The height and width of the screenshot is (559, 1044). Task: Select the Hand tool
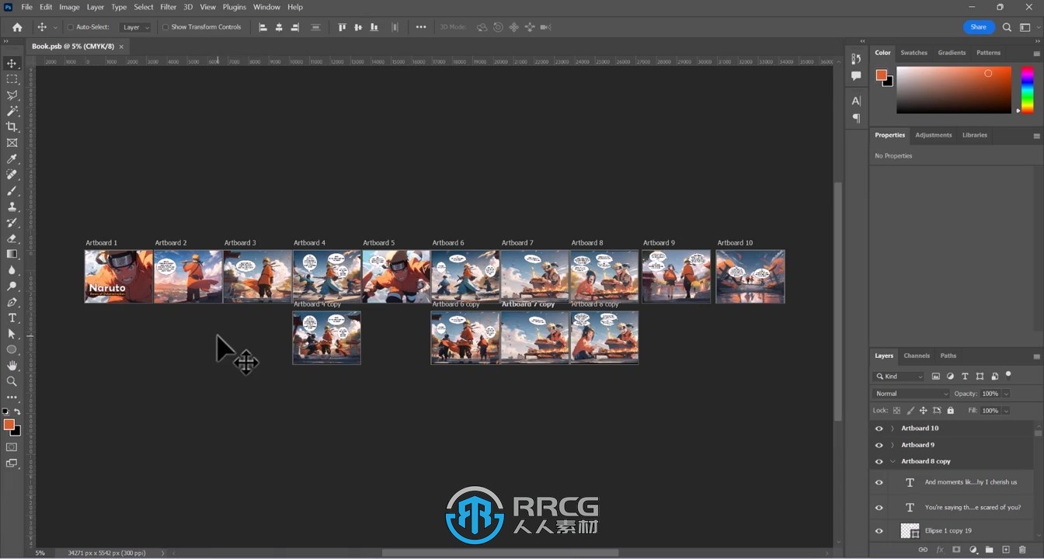click(x=12, y=366)
